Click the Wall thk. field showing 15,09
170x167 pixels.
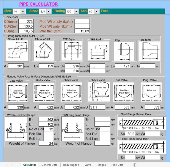(82, 31)
